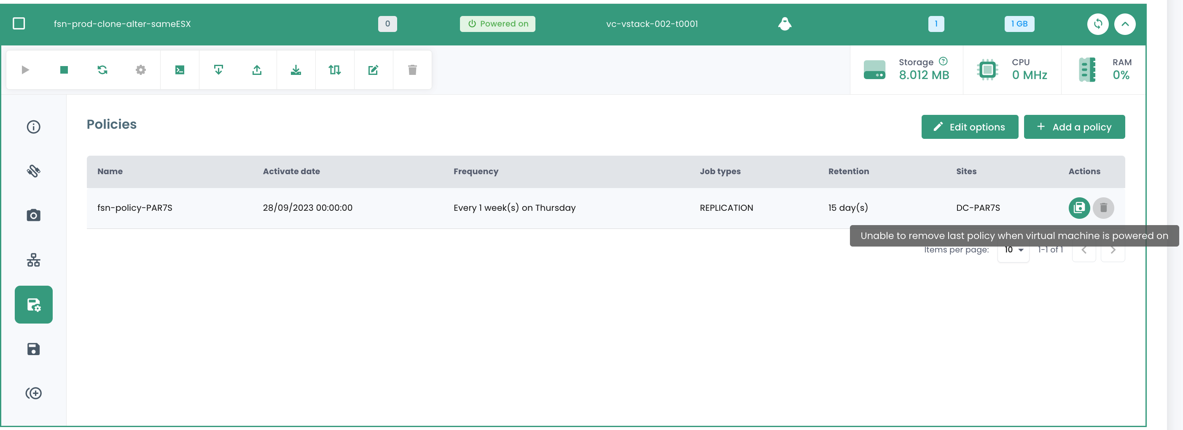Click the Add a policy button

[1074, 127]
